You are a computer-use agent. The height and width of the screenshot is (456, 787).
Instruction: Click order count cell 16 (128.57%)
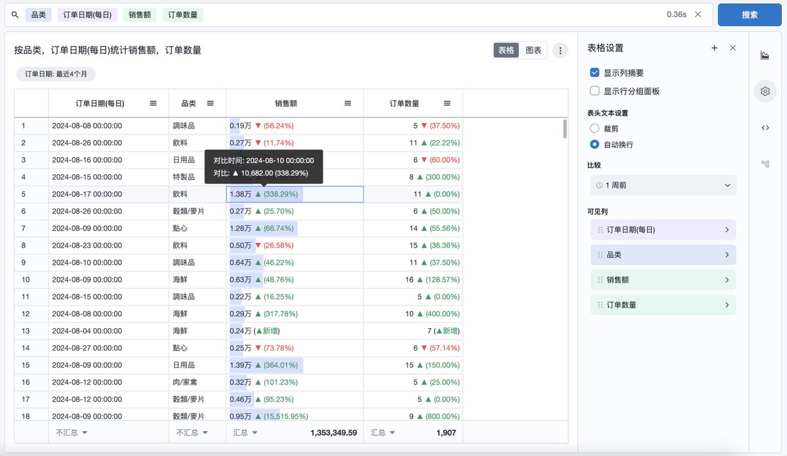413,280
